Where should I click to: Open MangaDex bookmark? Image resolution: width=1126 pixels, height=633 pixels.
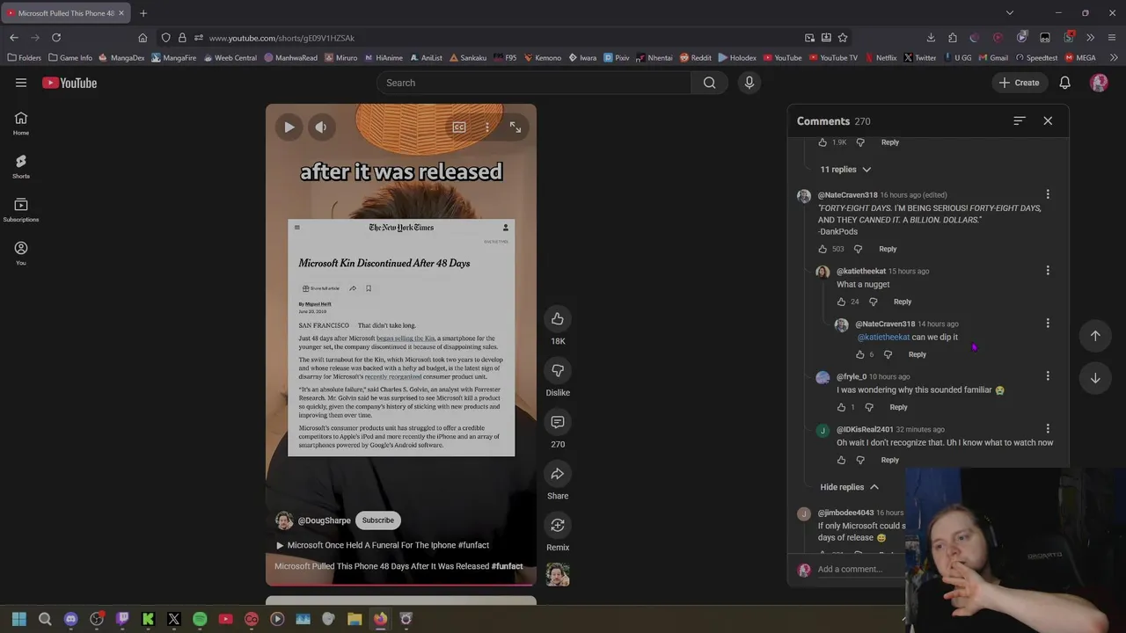[x=121, y=58]
